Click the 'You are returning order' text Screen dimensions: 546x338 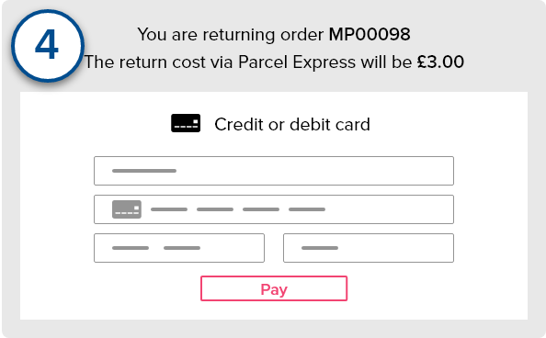click(x=231, y=34)
